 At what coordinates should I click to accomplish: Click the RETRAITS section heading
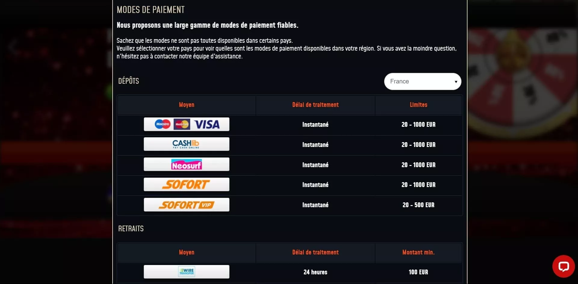131,229
